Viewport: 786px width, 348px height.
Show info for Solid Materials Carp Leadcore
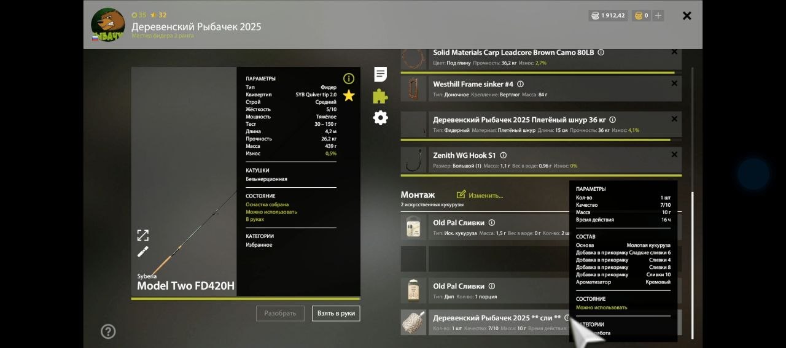coord(601,52)
